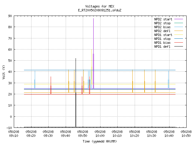Click the top of the black spike near 52 V
This screenshot has height=144, width=192.
point(76,58)
